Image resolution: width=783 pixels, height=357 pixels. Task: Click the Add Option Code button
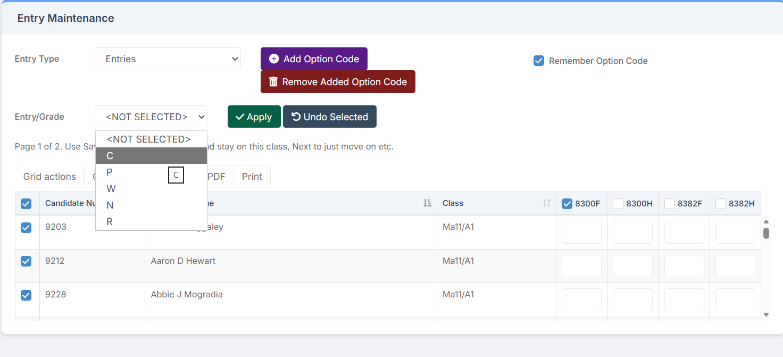pyautogui.click(x=314, y=59)
